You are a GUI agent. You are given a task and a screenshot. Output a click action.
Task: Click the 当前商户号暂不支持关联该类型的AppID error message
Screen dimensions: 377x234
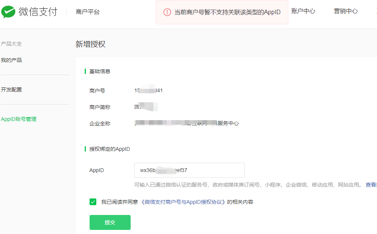[x=227, y=12]
